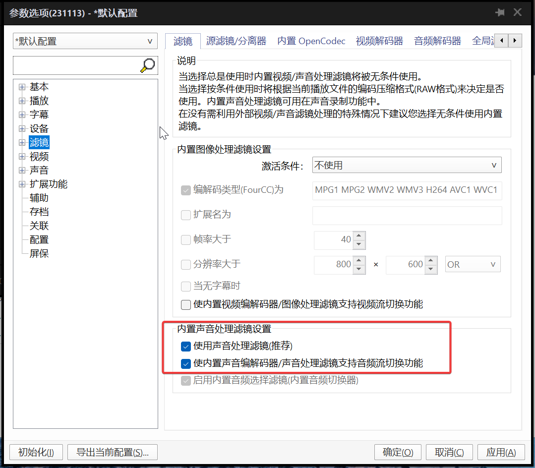
Task: Open the partially visible 全局 tab
Action: click(482, 41)
